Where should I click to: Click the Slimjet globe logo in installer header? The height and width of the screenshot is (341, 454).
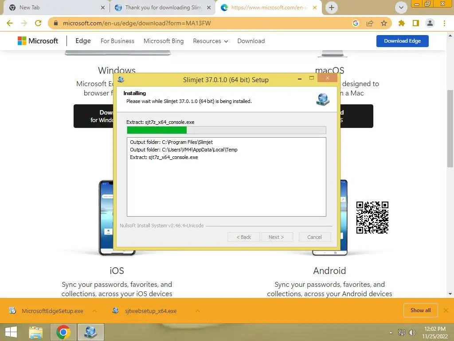[323, 99]
